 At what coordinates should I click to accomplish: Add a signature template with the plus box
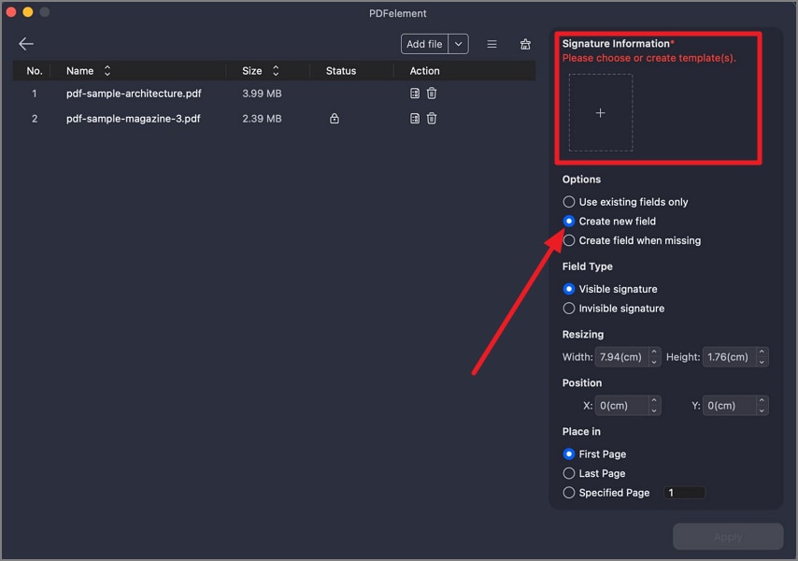601,113
